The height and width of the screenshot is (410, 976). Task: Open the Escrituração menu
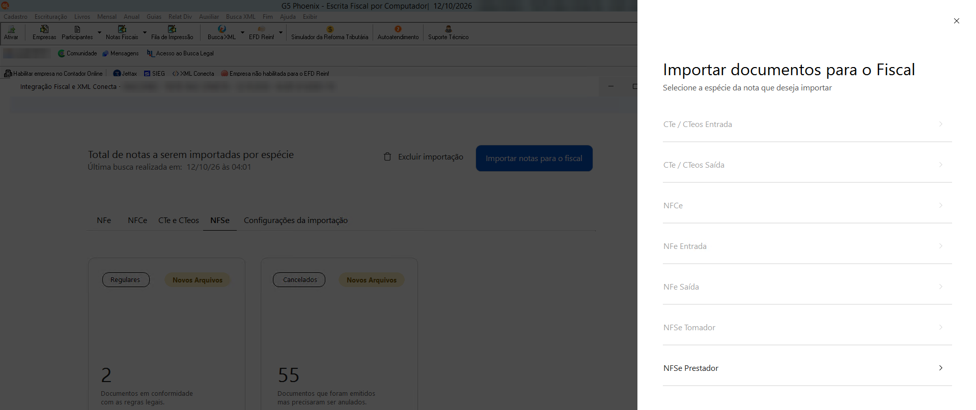point(51,17)
